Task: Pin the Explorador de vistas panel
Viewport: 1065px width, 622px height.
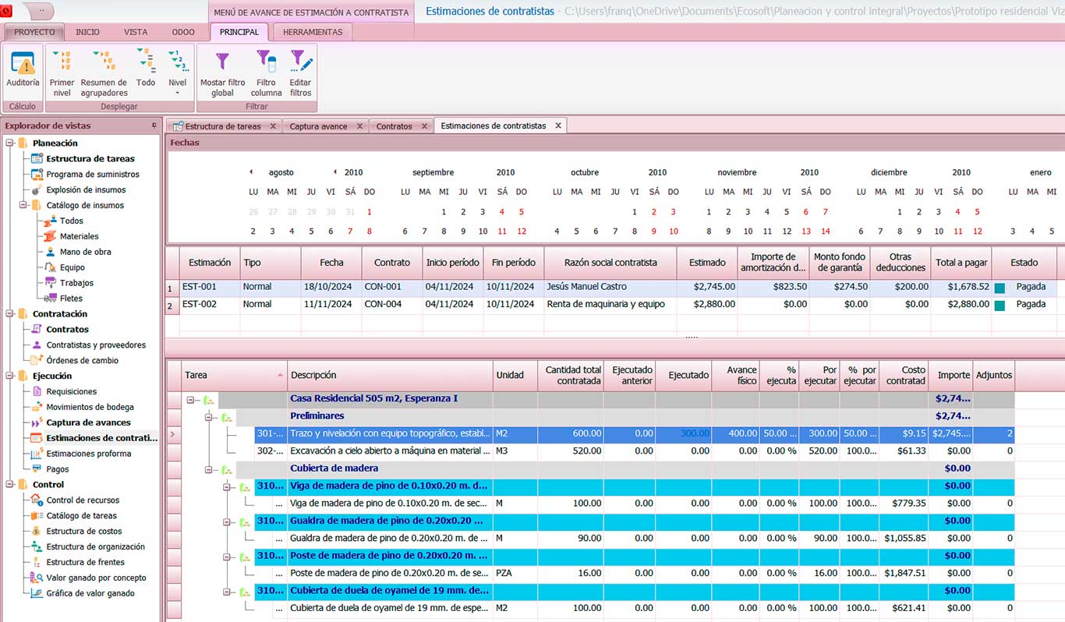Action: pos(154,125)
